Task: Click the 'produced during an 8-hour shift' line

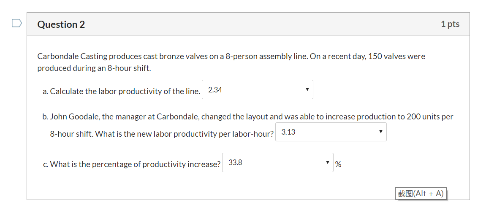Action: (94, 68)
